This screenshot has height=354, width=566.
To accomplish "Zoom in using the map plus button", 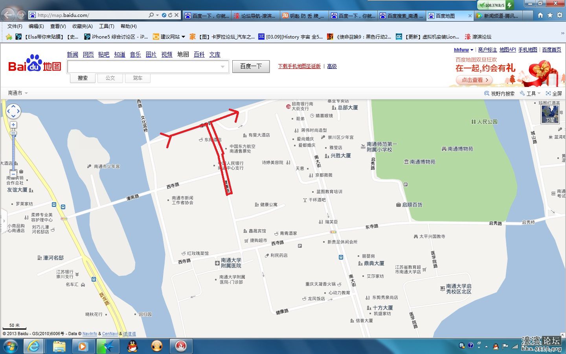I will point(13,125).
